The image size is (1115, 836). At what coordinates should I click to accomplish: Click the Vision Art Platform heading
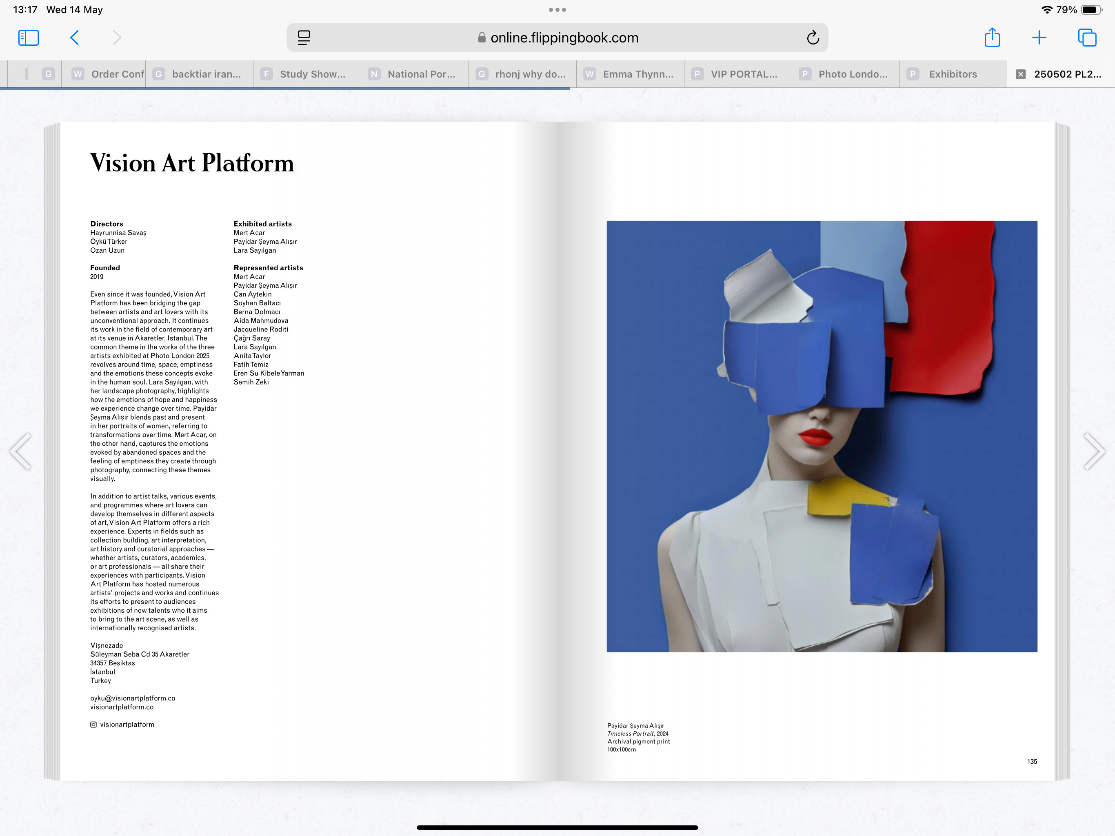pos(192,163)
